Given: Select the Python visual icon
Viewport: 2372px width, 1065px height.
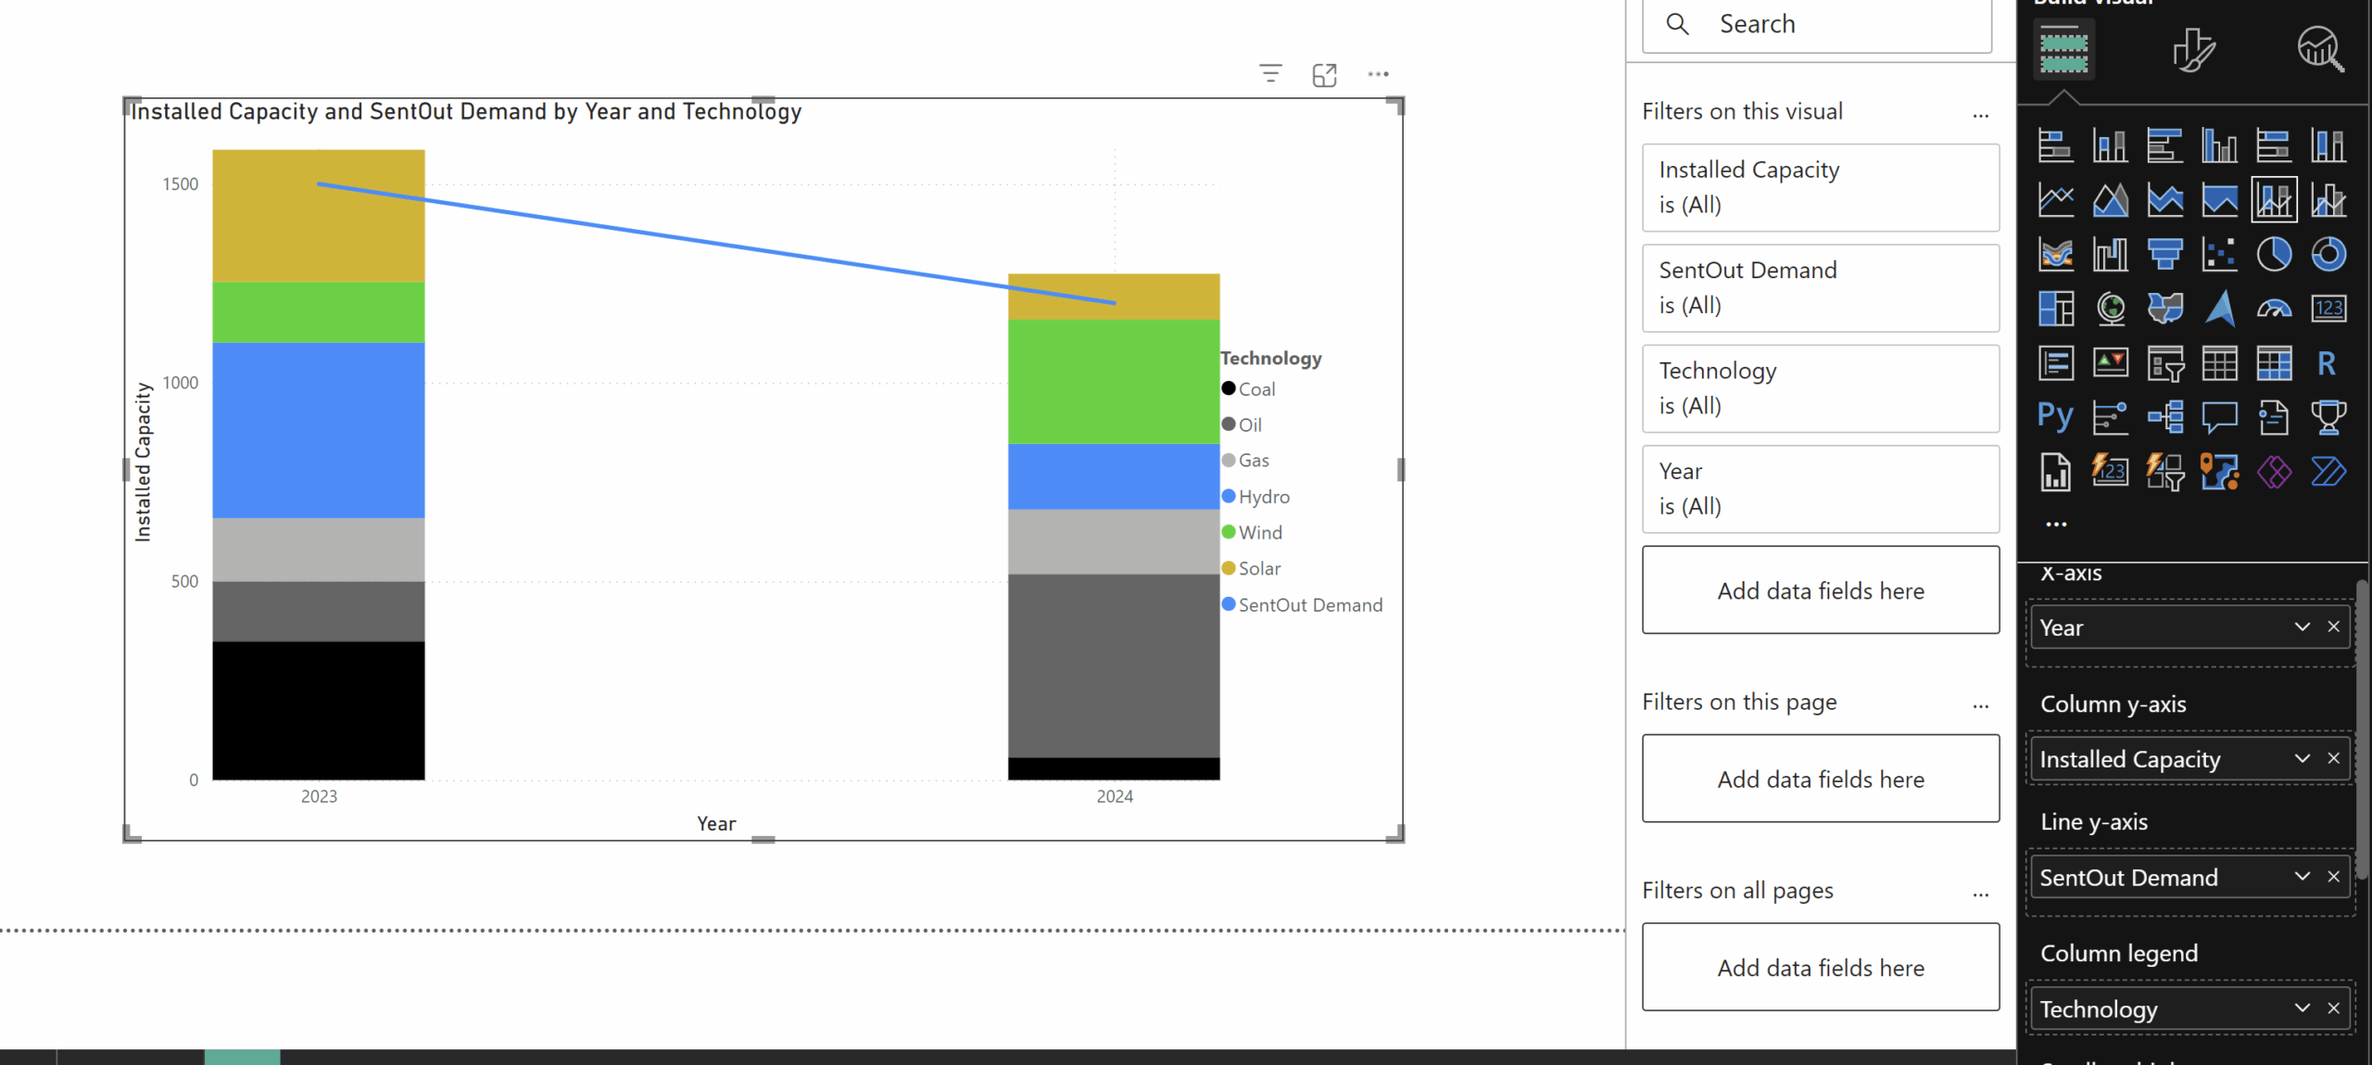Looking at the screenshot, I should 2055,416.
